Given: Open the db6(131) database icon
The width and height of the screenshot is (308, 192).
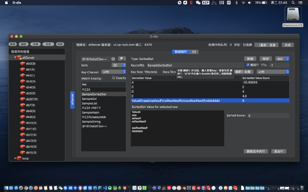Looking at the screenshot, I should (x=23, y=99).
